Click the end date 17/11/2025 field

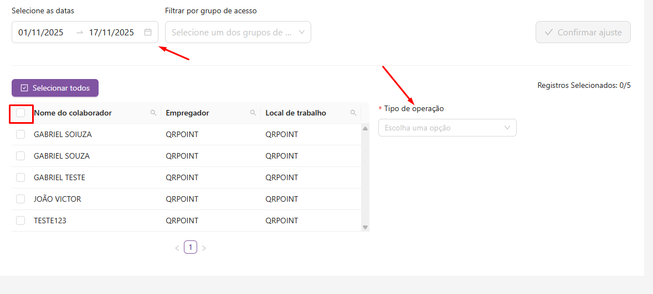click(x=111, y=32)
